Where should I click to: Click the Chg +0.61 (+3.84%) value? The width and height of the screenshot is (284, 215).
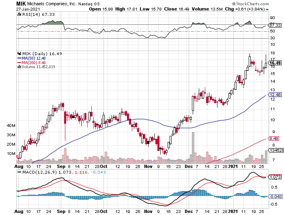click(x=245, y=9)
